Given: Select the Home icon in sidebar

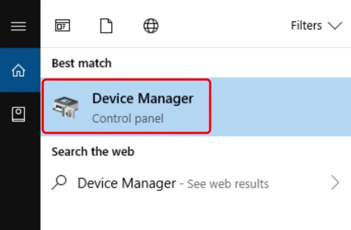Looking at the screenshot, I should tap(19, 70).
